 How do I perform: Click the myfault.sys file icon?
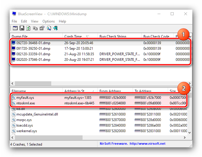click(x=13, y=98)
